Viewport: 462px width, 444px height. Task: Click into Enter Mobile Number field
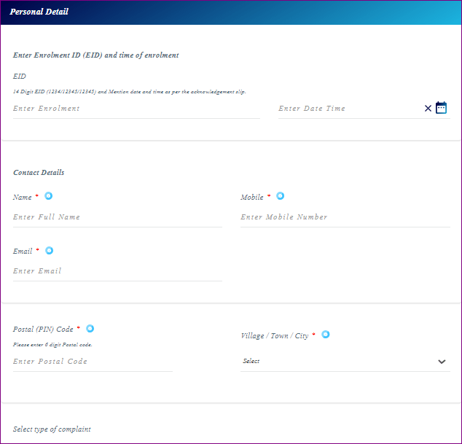(x=344, y=217)
